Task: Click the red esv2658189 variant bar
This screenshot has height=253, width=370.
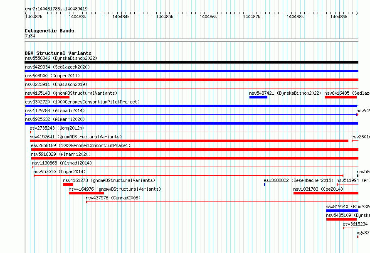Action: [x=195, y=150]
